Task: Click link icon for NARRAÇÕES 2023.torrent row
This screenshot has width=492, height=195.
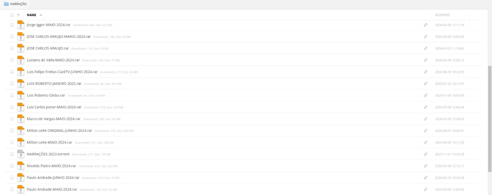Action: 426,154
